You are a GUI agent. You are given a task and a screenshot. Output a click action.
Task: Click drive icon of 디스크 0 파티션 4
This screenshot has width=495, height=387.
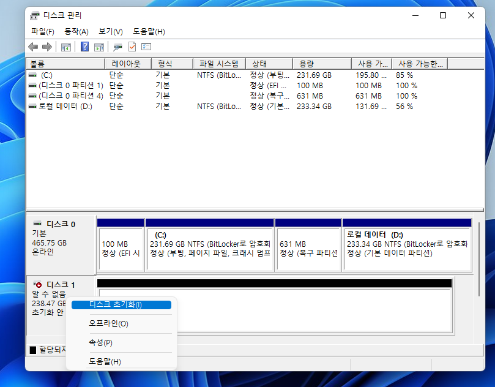(32, 96)
